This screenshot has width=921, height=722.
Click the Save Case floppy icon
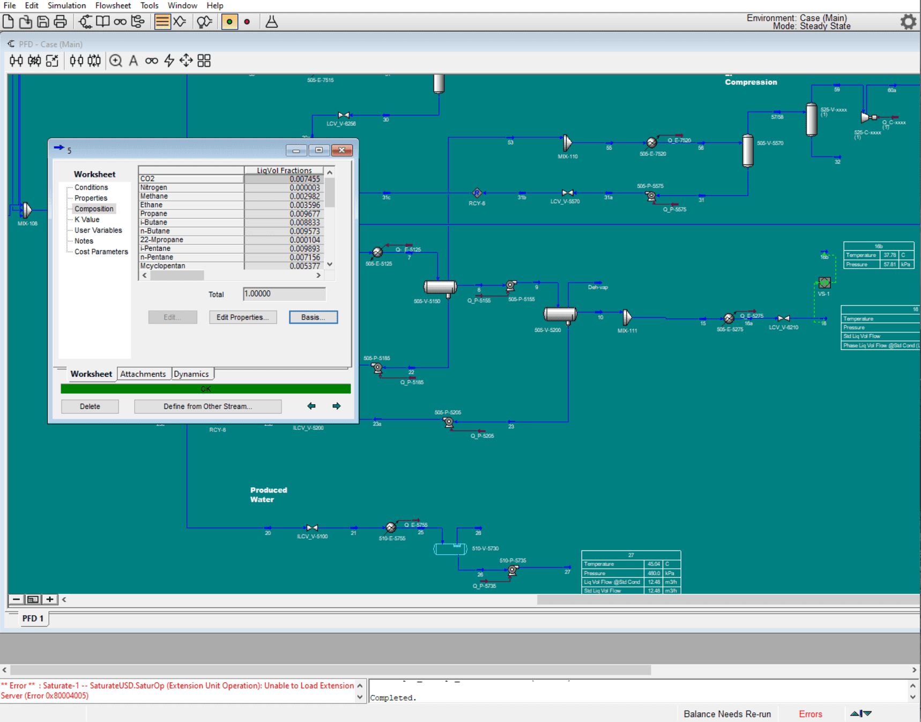(43, 22)
